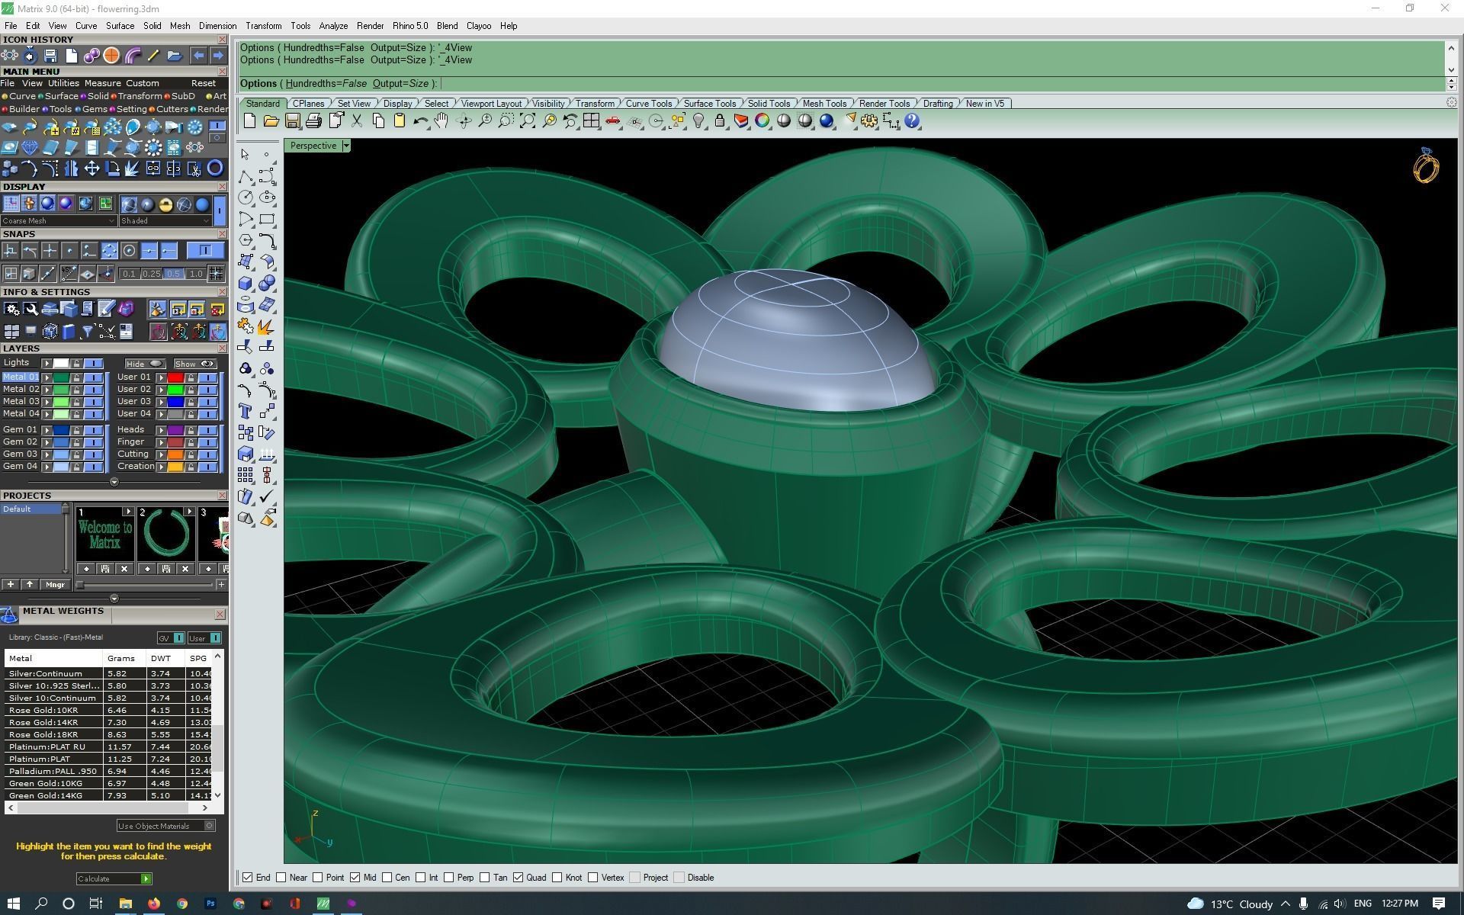This screenshot has width=1464, height=915.
Task: Switch to the CPlanes toolbar tab
Action: pos(309,104)
